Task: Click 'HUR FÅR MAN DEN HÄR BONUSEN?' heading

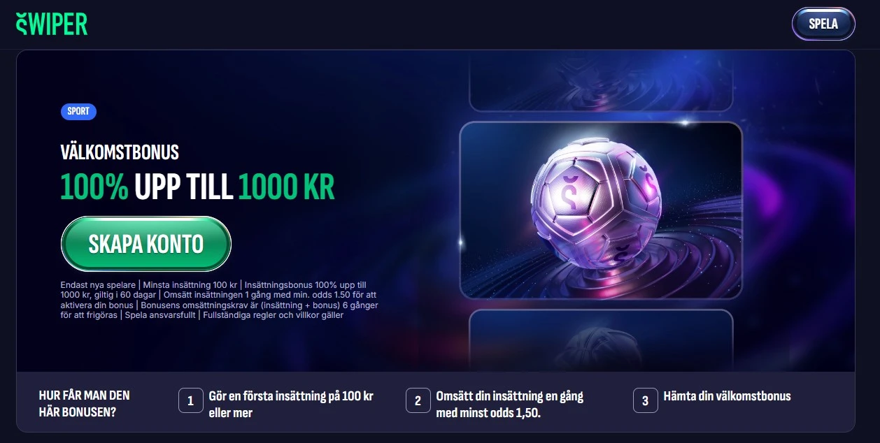Action: point(85,404)
